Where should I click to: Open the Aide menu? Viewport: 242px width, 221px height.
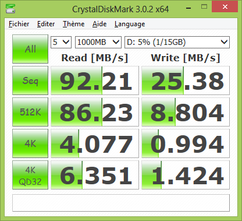(x=99, y=24)
